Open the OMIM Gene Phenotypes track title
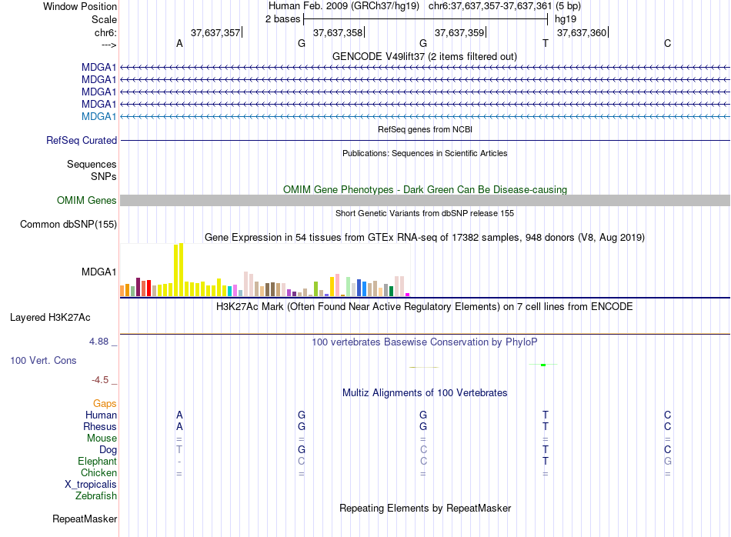The width and height of the screenshot is (731, 537). tap(426, 190)
